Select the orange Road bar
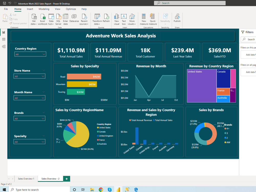This screenshot has width=256, height=192. coord(84,77)
